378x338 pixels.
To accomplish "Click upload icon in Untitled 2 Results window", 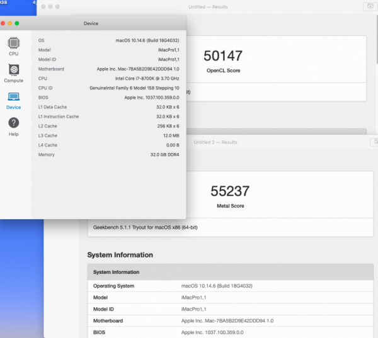I will [x=375, y=142].
